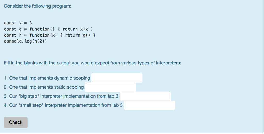The height and width of the screenshot is (134, 264).
Task: Click the "Fill in the blanks" instruction text
Action: point(93,63)
